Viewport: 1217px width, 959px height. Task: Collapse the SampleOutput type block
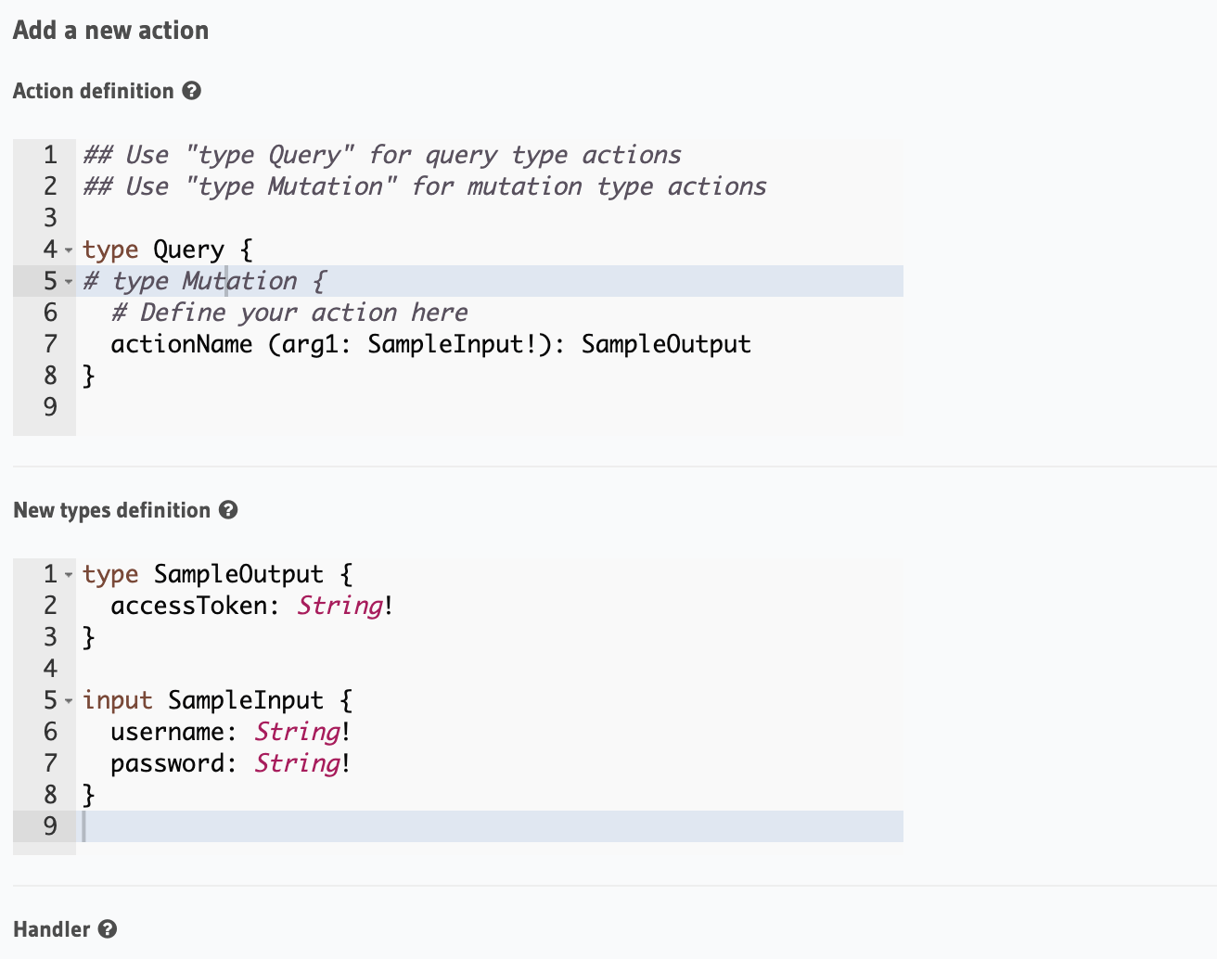click(x=70, y=575)
